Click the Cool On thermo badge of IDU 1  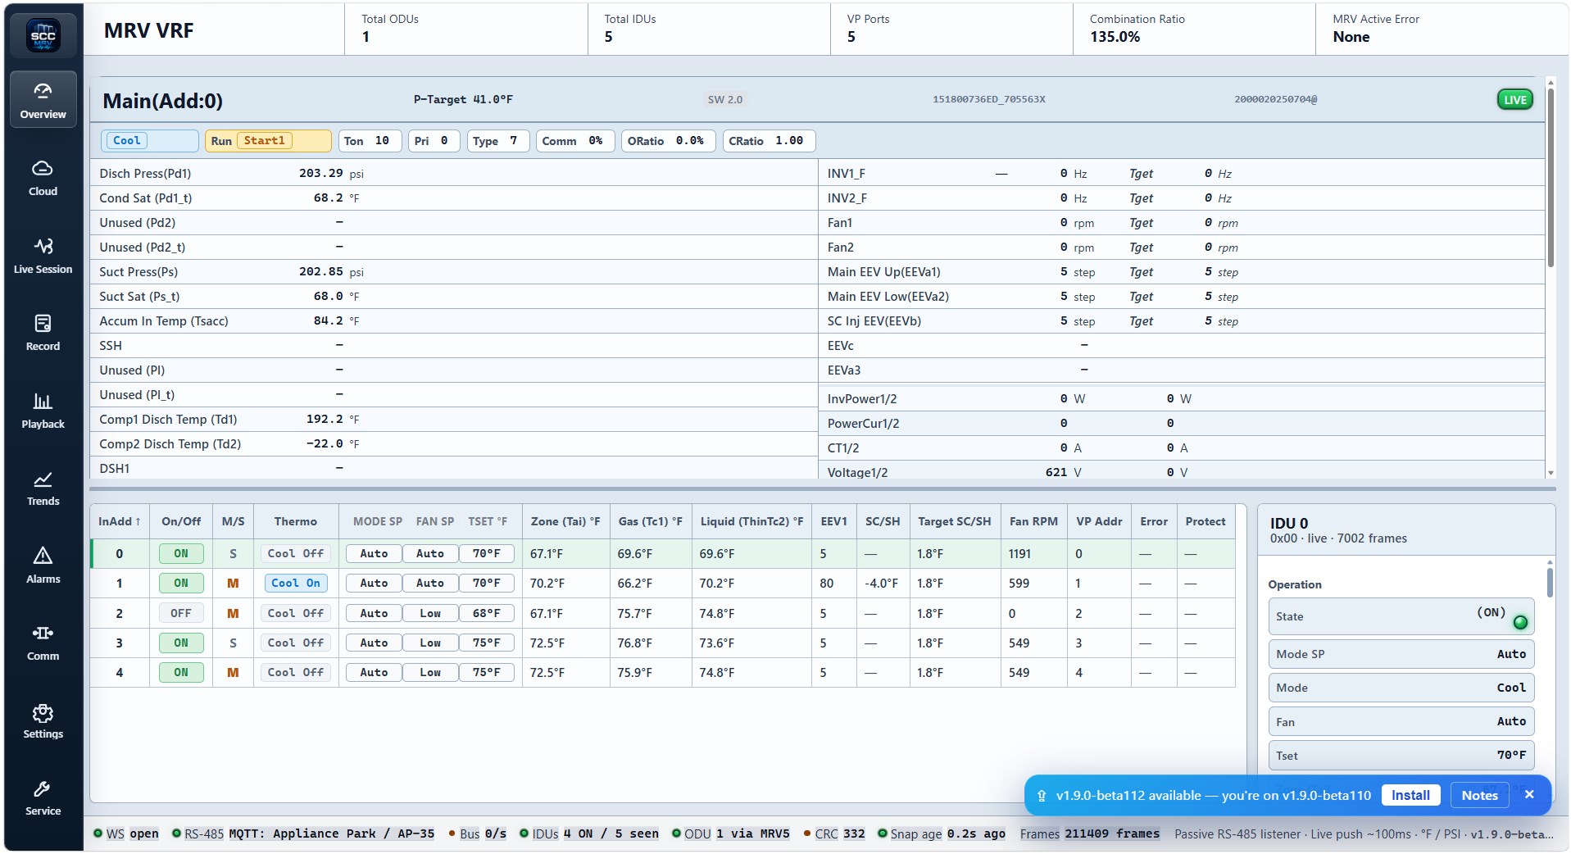(x=296, y=584)
